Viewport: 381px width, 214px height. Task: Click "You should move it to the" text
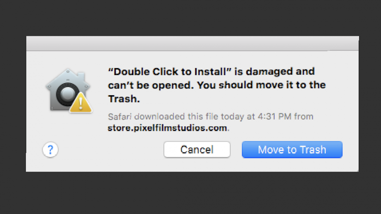click(262, 86)
